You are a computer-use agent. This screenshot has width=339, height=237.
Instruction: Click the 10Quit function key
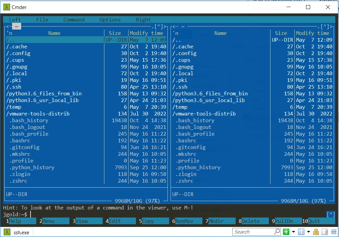(319, 221)
